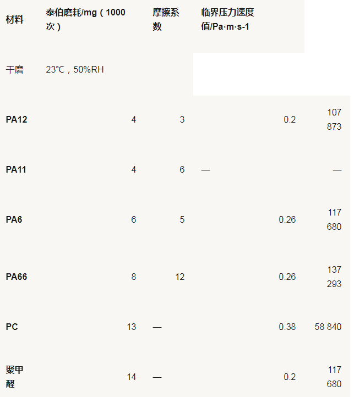Image resolution: width=354 pixels, height=397 pixels.
Task: Click the value 14 in 聚甲醛 row
Action: (x=131, y=377)
